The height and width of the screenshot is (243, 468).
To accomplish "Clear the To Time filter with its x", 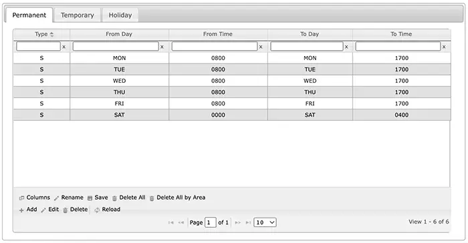I will click(x=444, y=47).
